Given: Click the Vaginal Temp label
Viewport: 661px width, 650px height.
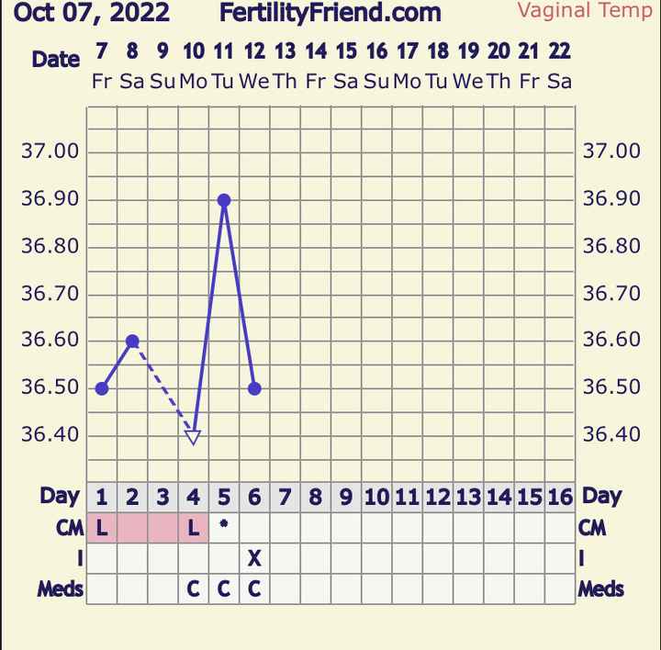Looking at the screenshot, I should (x=585, y=11).
